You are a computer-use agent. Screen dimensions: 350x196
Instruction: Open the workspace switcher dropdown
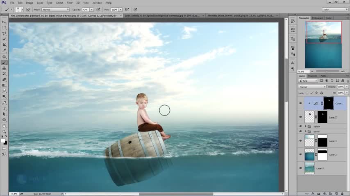pyautogui.click(x=335, y=9)
